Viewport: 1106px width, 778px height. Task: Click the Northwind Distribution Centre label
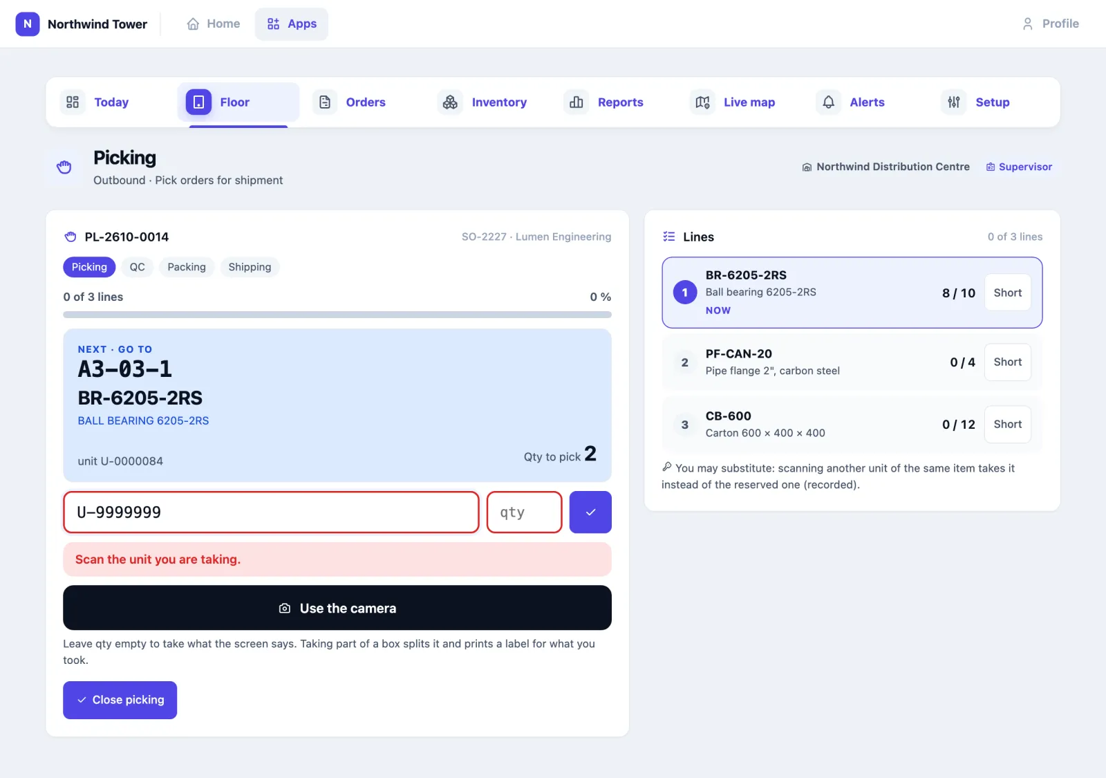[893, 167]
